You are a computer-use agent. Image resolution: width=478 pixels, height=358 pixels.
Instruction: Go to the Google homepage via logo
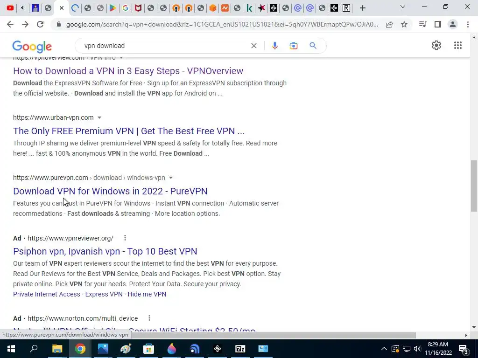32,46
